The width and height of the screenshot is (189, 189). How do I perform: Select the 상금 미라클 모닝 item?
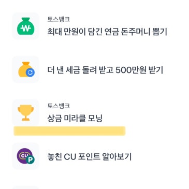[75, 118]
